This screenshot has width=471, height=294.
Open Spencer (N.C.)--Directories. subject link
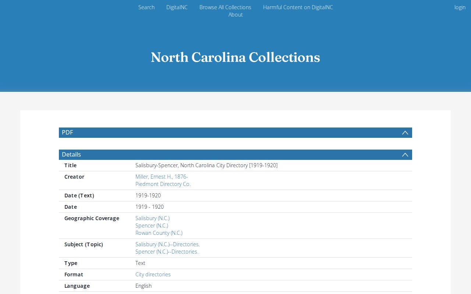167,252
